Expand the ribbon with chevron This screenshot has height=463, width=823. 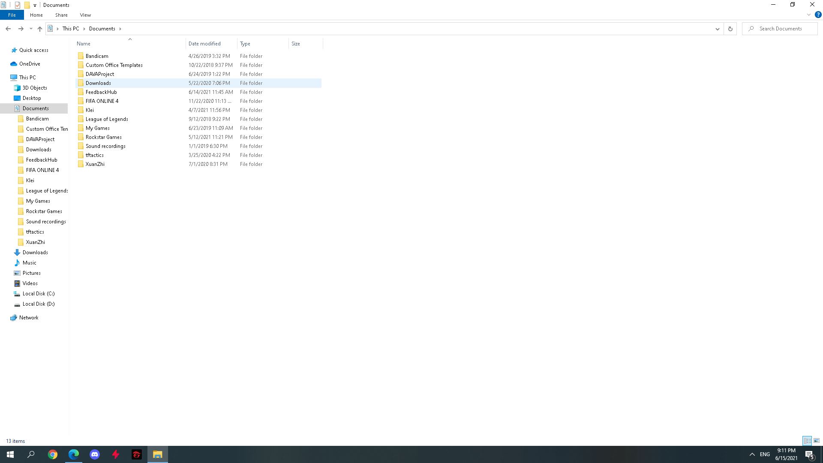pos(809,15)
